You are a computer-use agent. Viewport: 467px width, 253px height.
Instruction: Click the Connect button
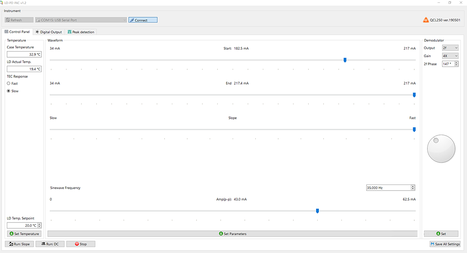click(143, 20)
